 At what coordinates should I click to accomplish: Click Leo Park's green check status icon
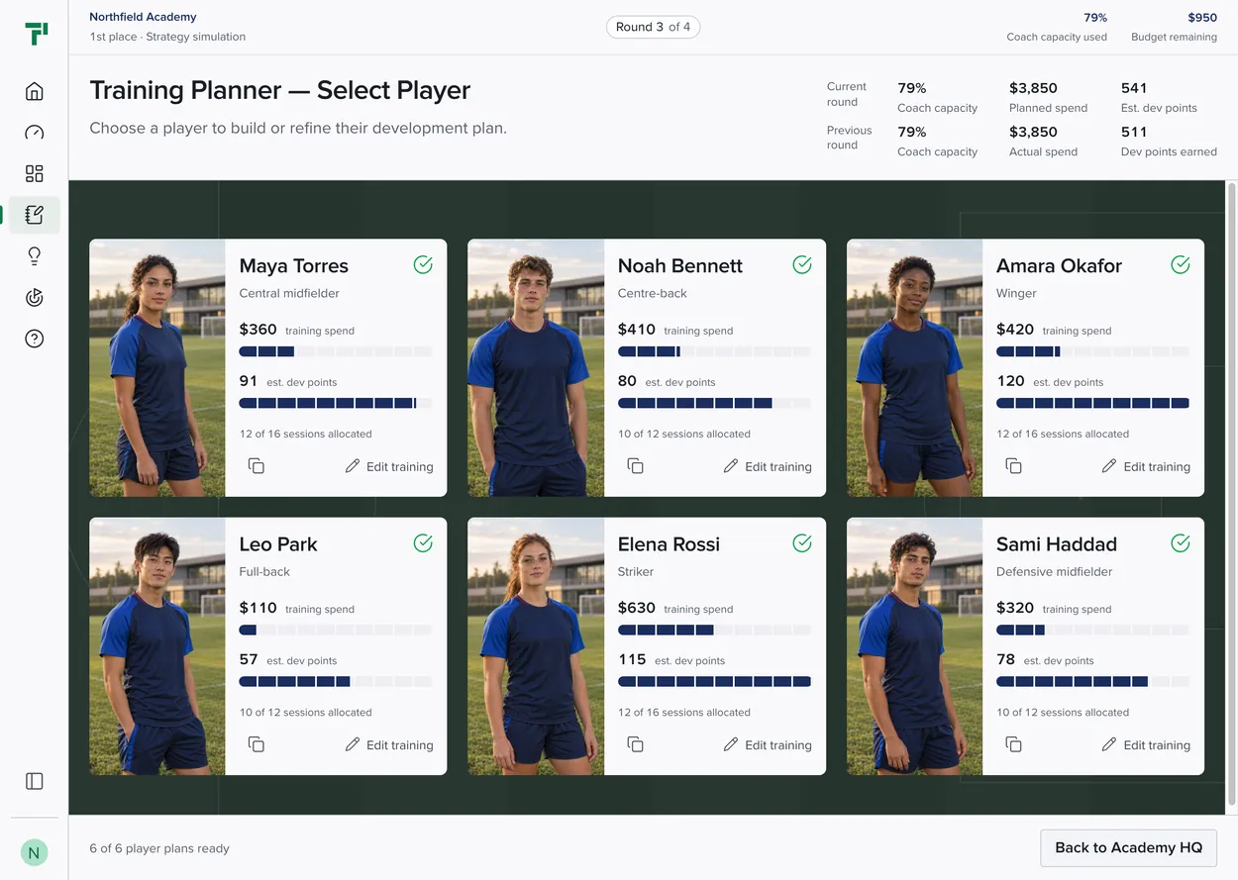point(423,542)
